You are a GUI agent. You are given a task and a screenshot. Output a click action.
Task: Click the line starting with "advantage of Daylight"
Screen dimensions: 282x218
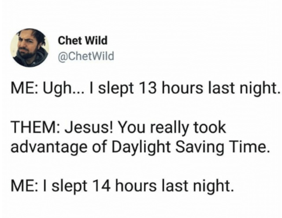(x=139, y=147)
